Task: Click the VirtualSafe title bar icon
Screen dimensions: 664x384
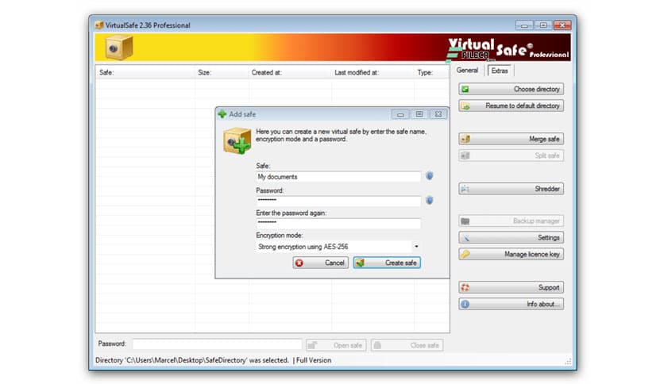Action: [99, 25]
